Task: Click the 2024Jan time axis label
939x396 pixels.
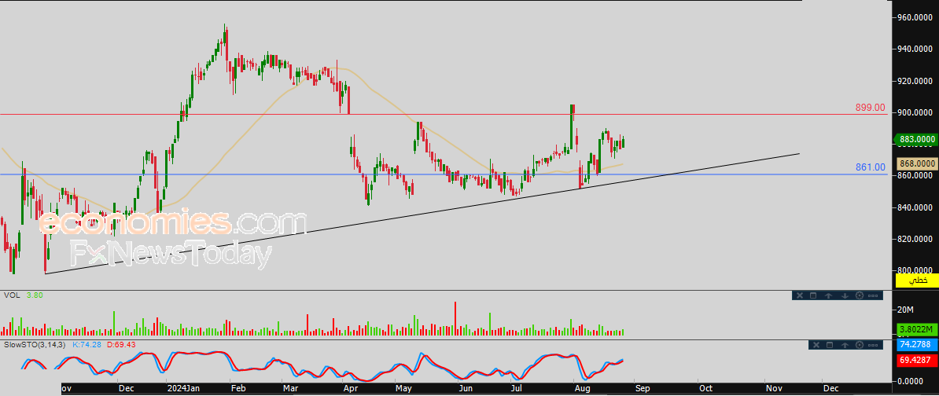Action: [184, 389]
